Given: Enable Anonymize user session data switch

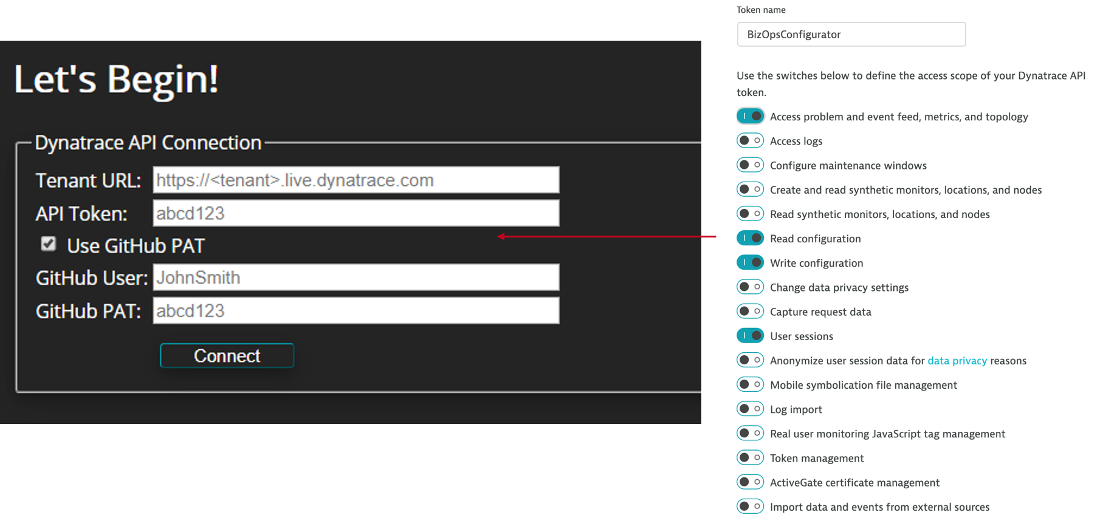Looking at the screenshot, I should (750, 360).
